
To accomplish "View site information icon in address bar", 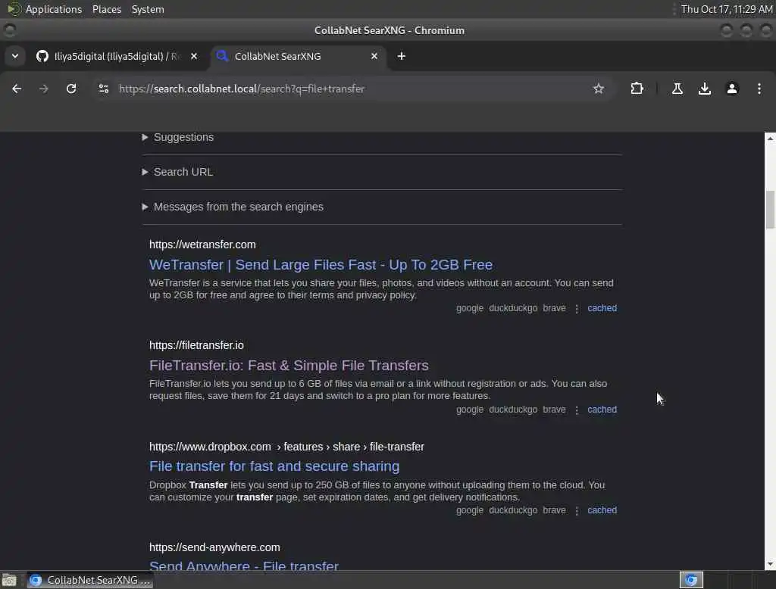I will tap(103, 89).
